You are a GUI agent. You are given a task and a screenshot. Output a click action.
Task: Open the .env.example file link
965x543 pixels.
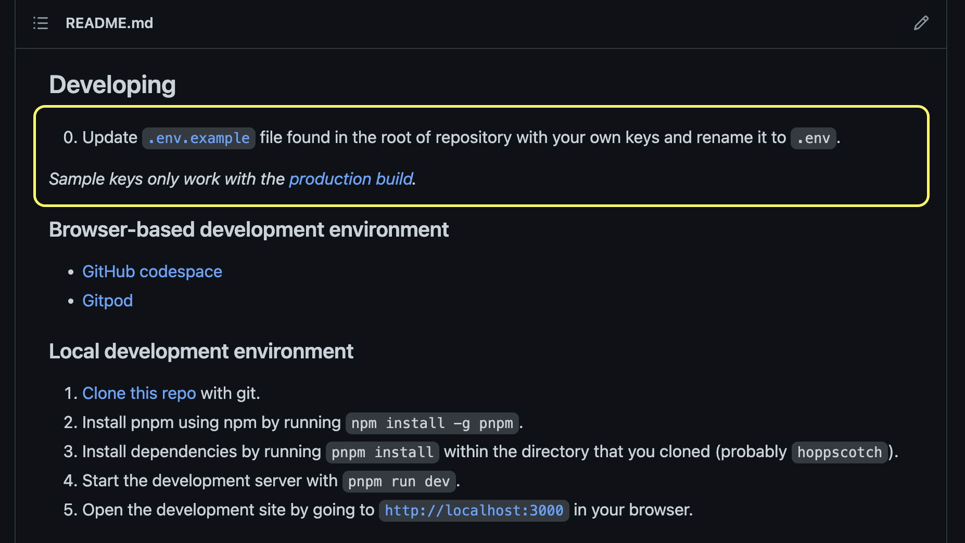coord(199,138)
